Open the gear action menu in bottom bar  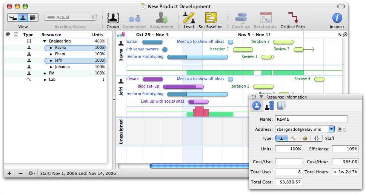click(x=32, y=173)
